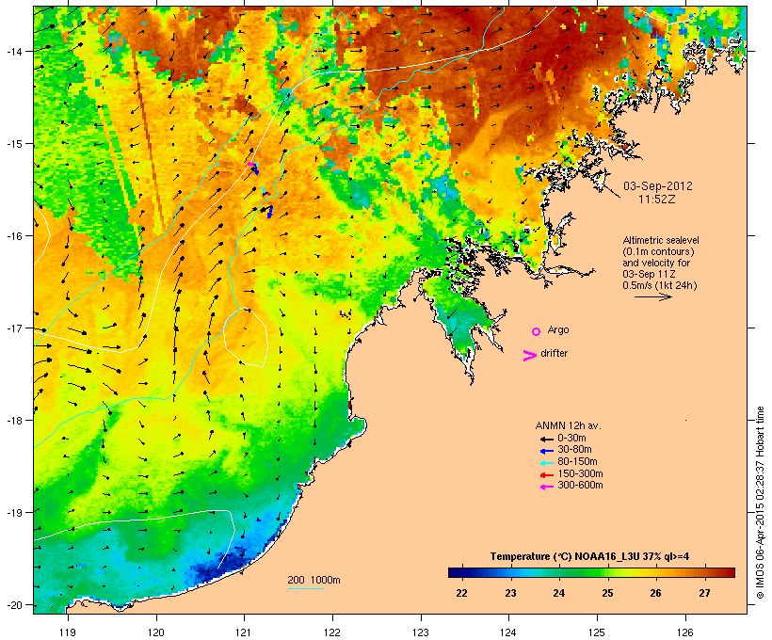Click the magenta mooring marker near 121, -15.2
Viewport: 772px width, 640px height.
250,164
